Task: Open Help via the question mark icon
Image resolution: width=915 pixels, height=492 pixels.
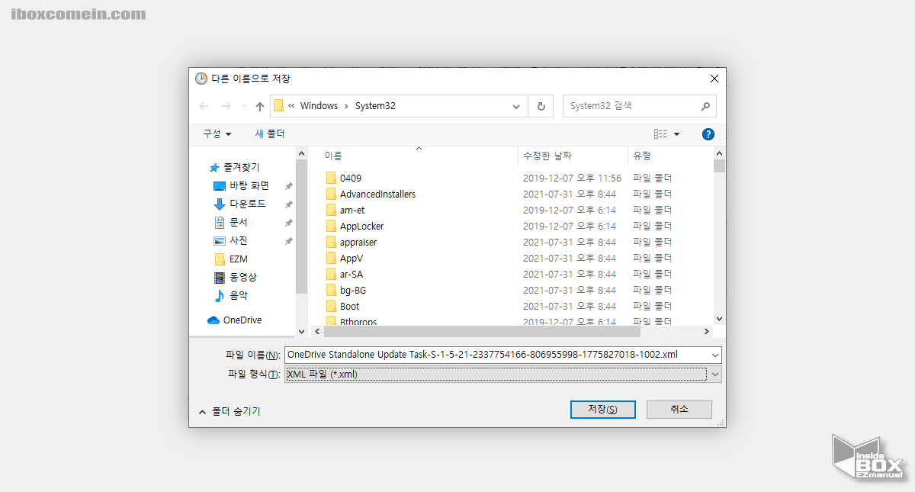Action: point(708,133)
